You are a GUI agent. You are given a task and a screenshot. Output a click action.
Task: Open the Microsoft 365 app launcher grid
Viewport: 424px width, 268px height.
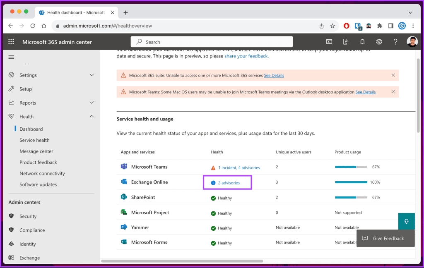[x=11, y=41]
